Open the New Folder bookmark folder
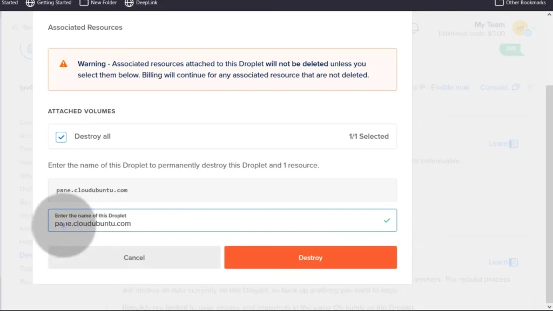The height and width of the screenshot is (311, 553). coord(98,3)
